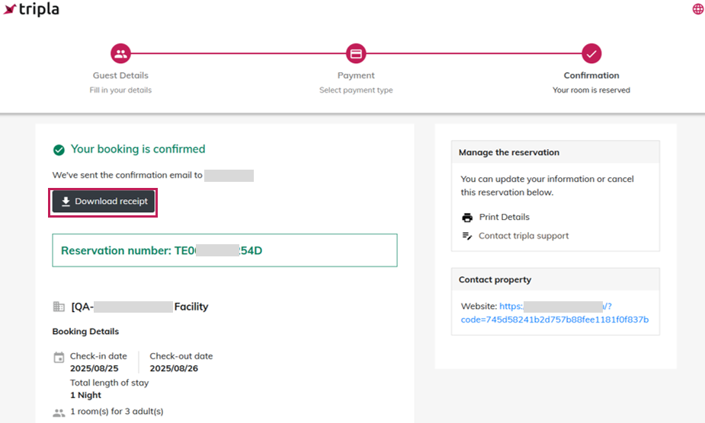Click the check-in calendar icon
705x423 pixels.
pyautogui.click(x=59, y=358)
